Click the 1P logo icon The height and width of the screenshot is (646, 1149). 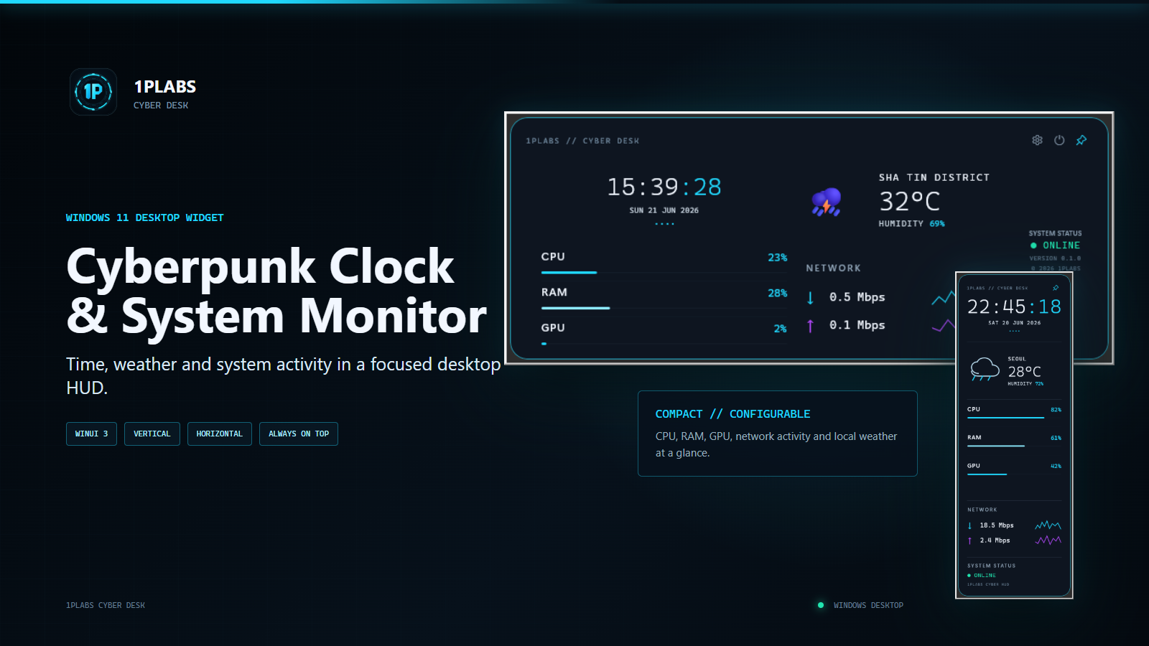93,92
